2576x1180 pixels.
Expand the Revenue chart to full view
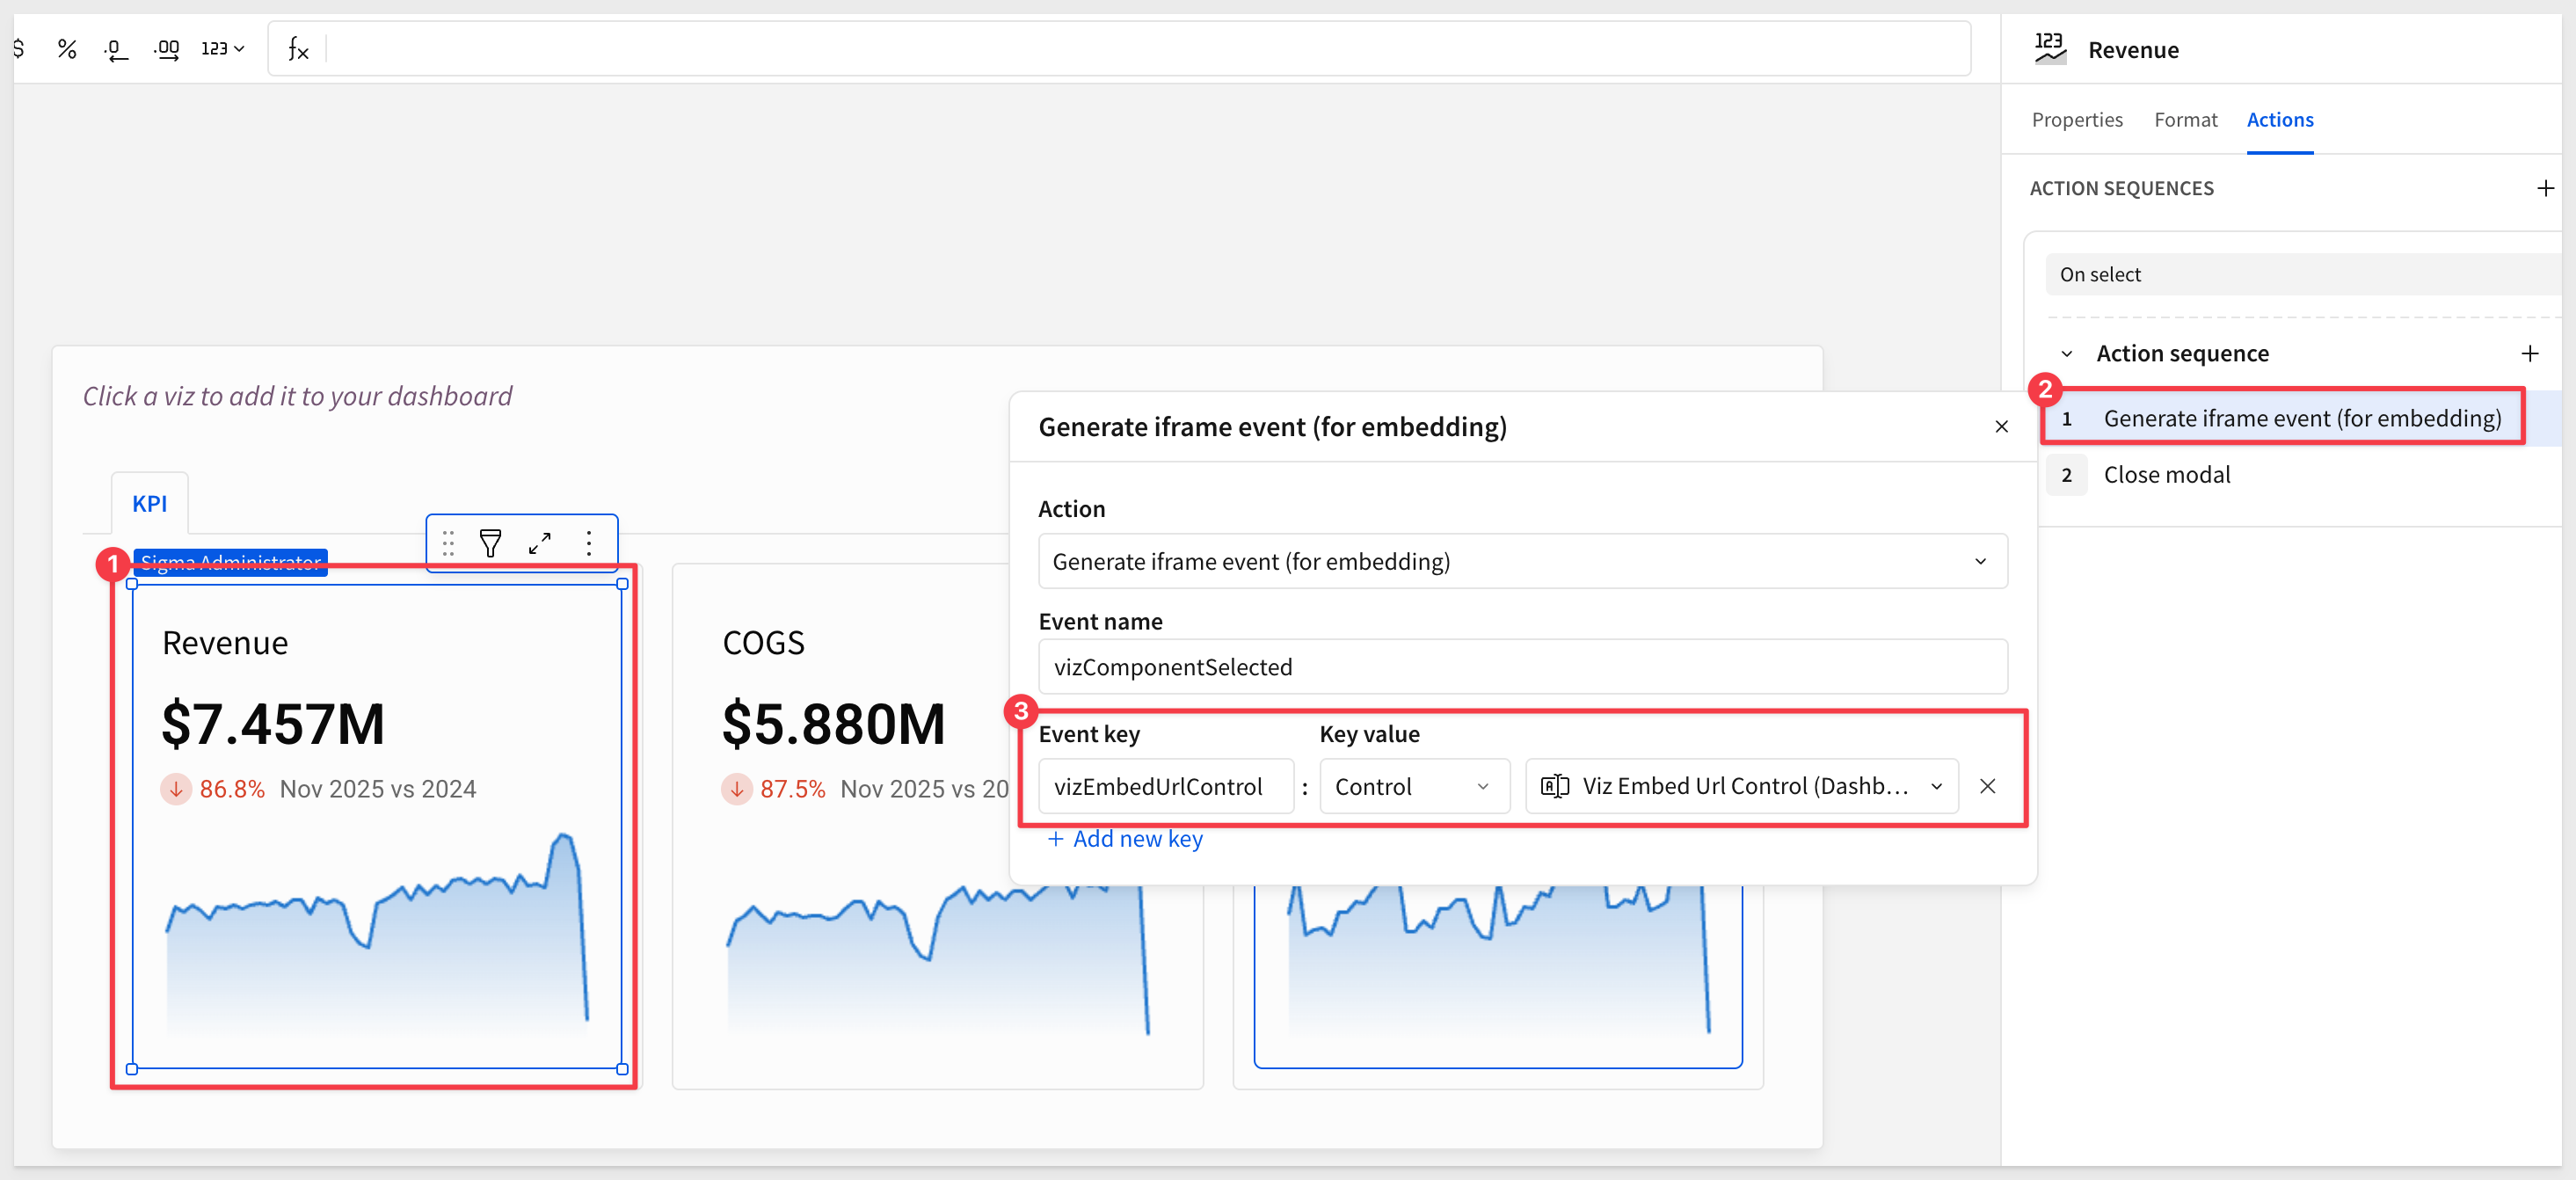[x=540, y=543]
